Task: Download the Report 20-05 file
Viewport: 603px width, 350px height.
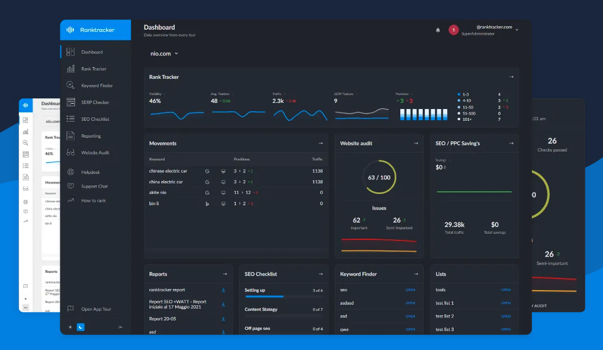Action: pos(223,319)
